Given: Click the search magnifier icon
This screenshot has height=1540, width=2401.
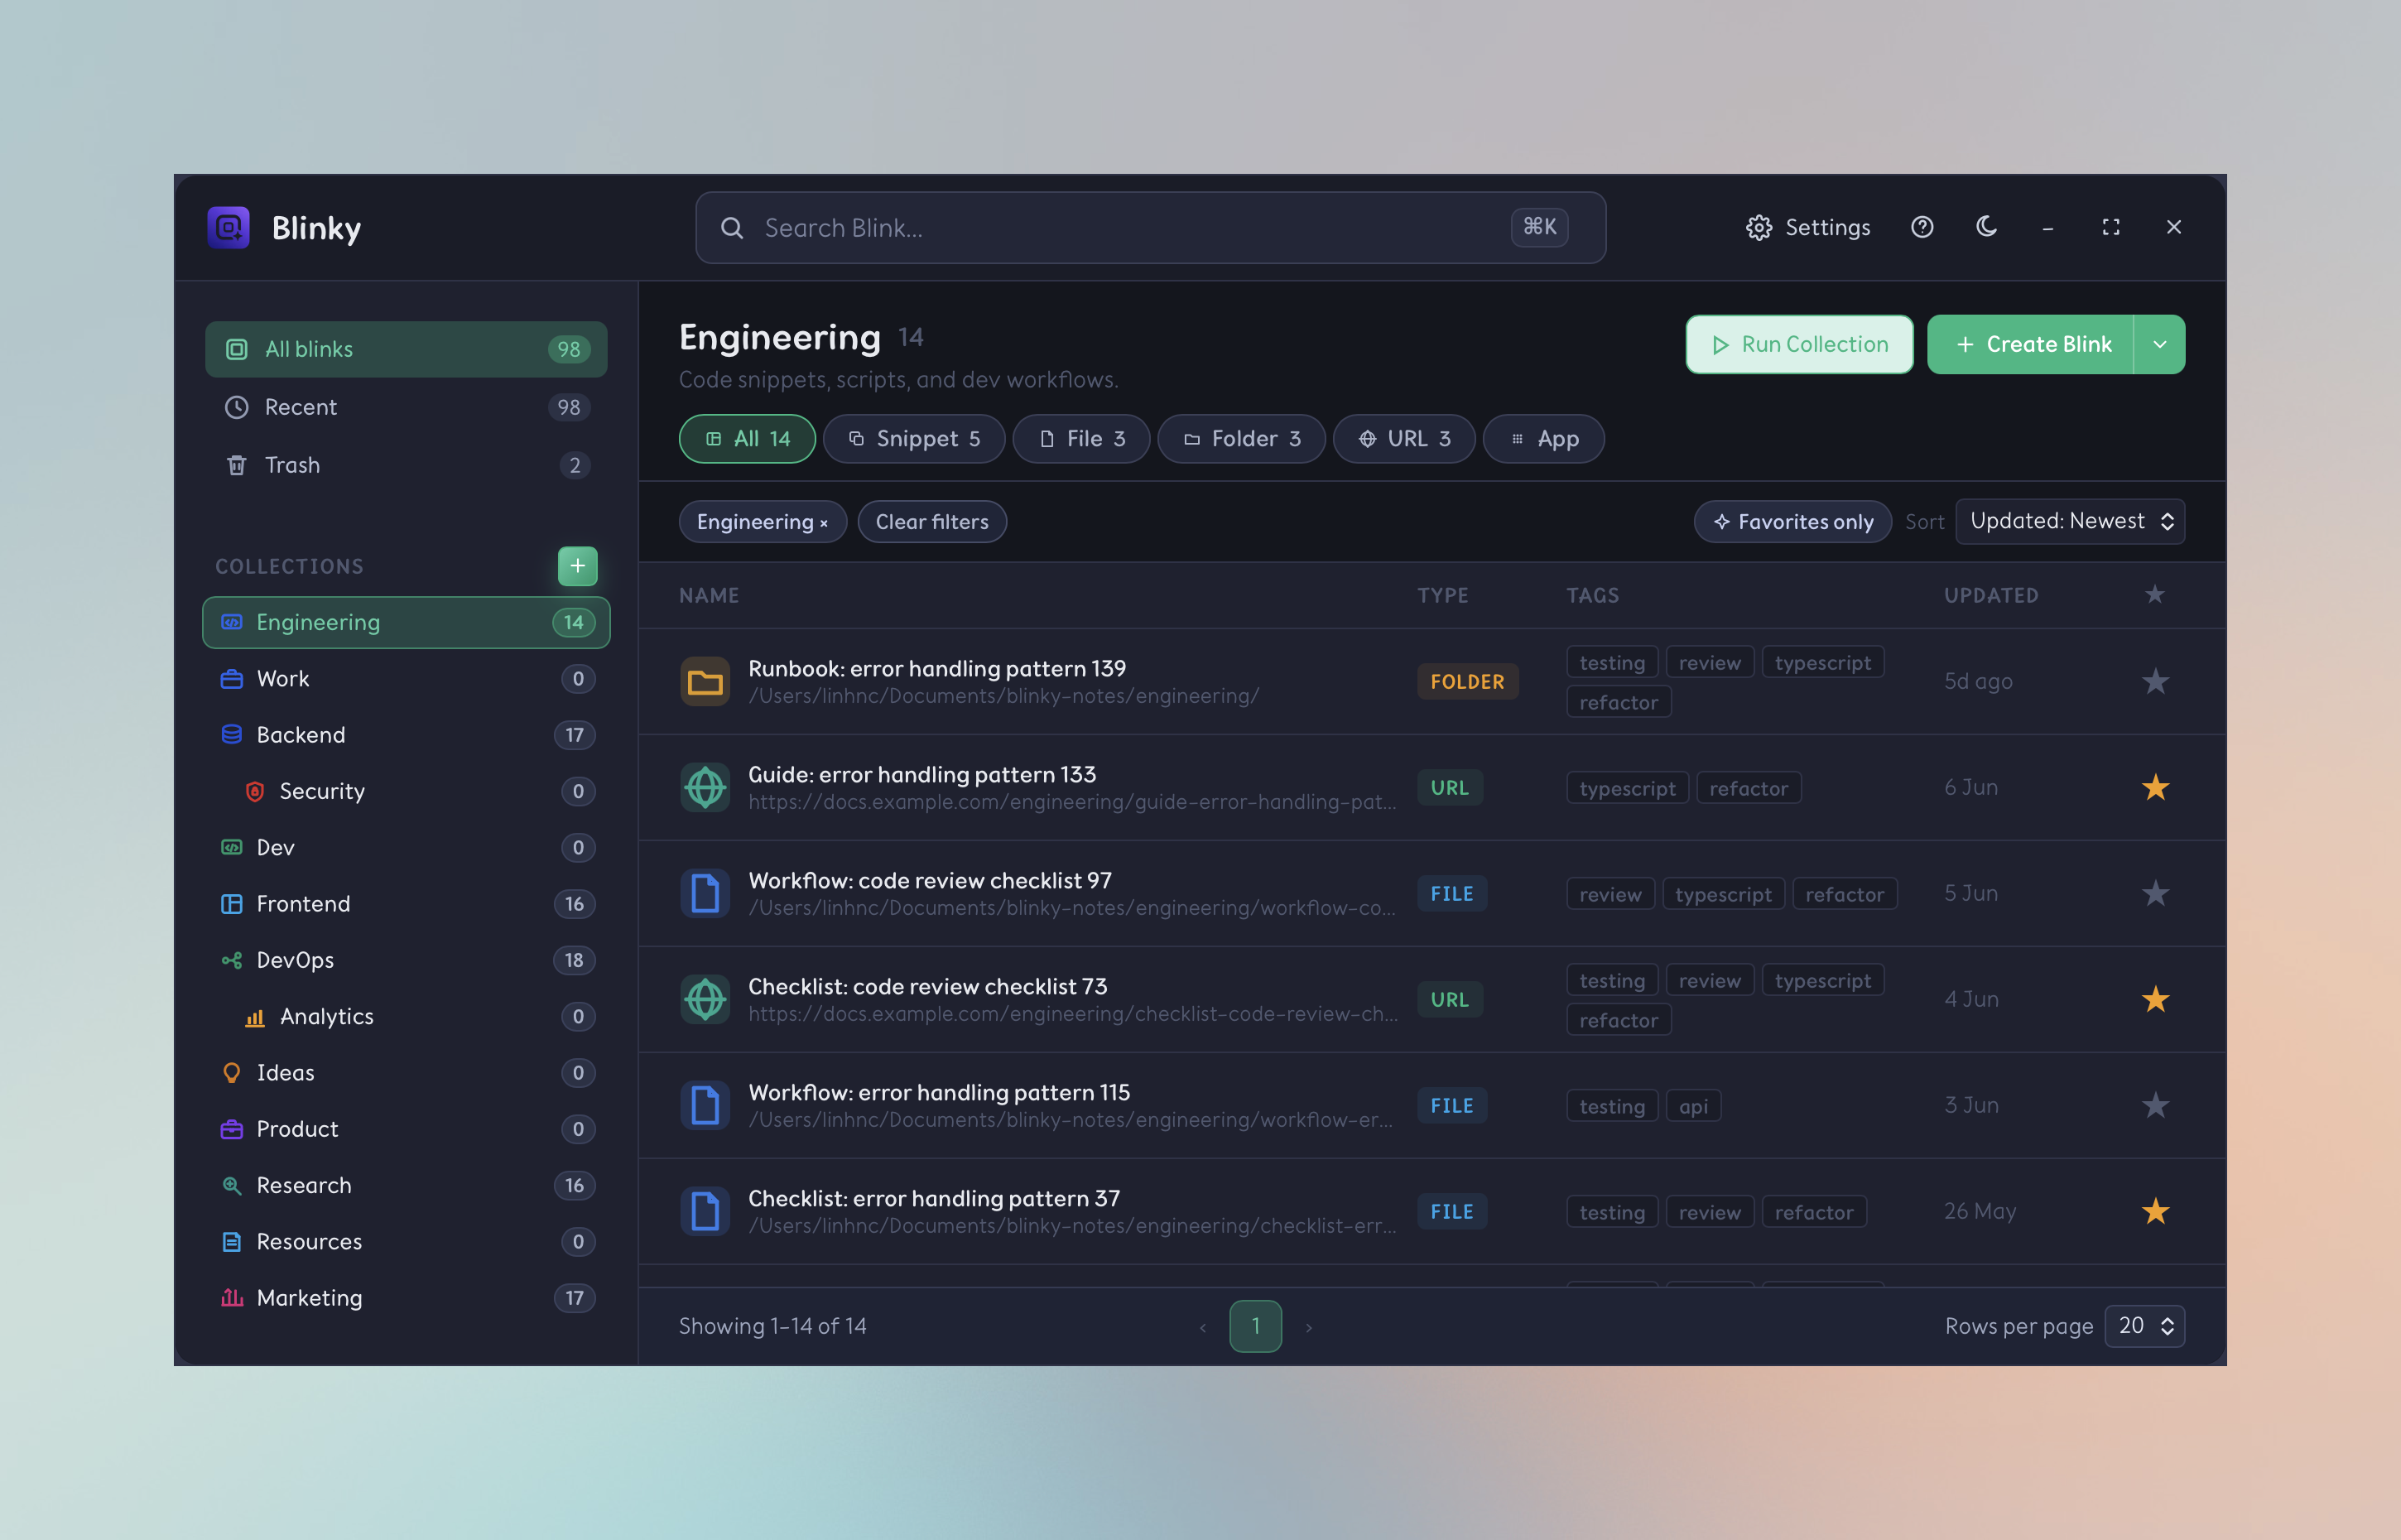Looking at the screenshot, I should click(x=732, y=228).
